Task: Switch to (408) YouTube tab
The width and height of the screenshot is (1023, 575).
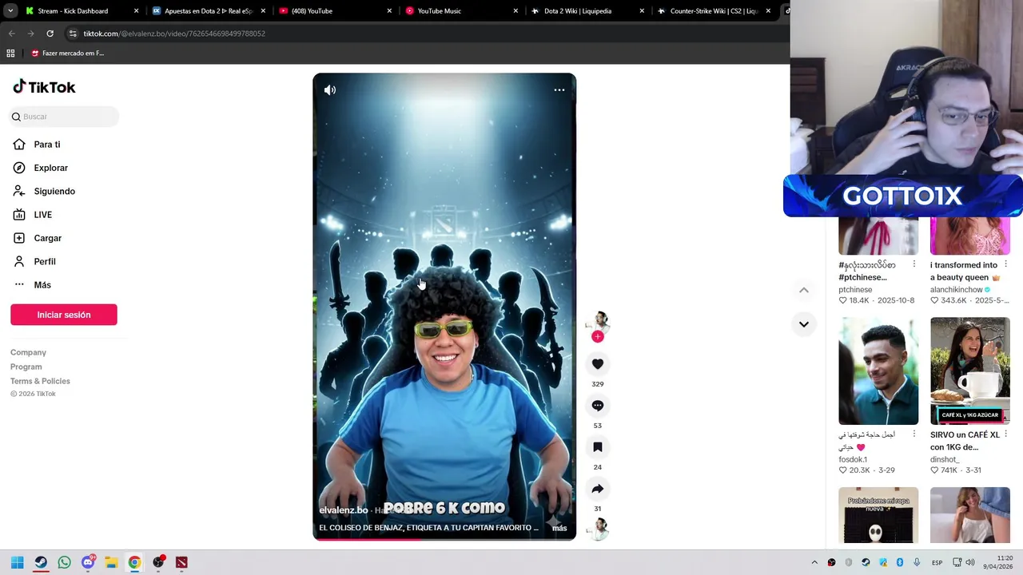Action: point(334,11)
